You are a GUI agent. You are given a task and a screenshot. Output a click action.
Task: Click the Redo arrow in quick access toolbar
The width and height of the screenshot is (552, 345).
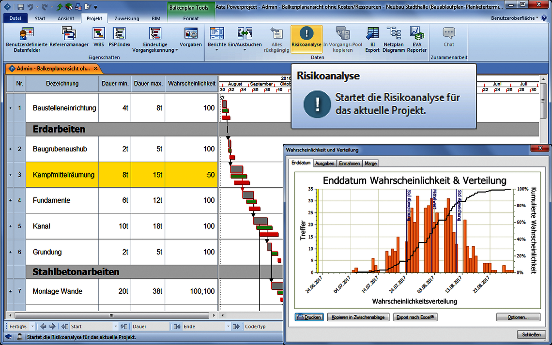click(44, 7)
